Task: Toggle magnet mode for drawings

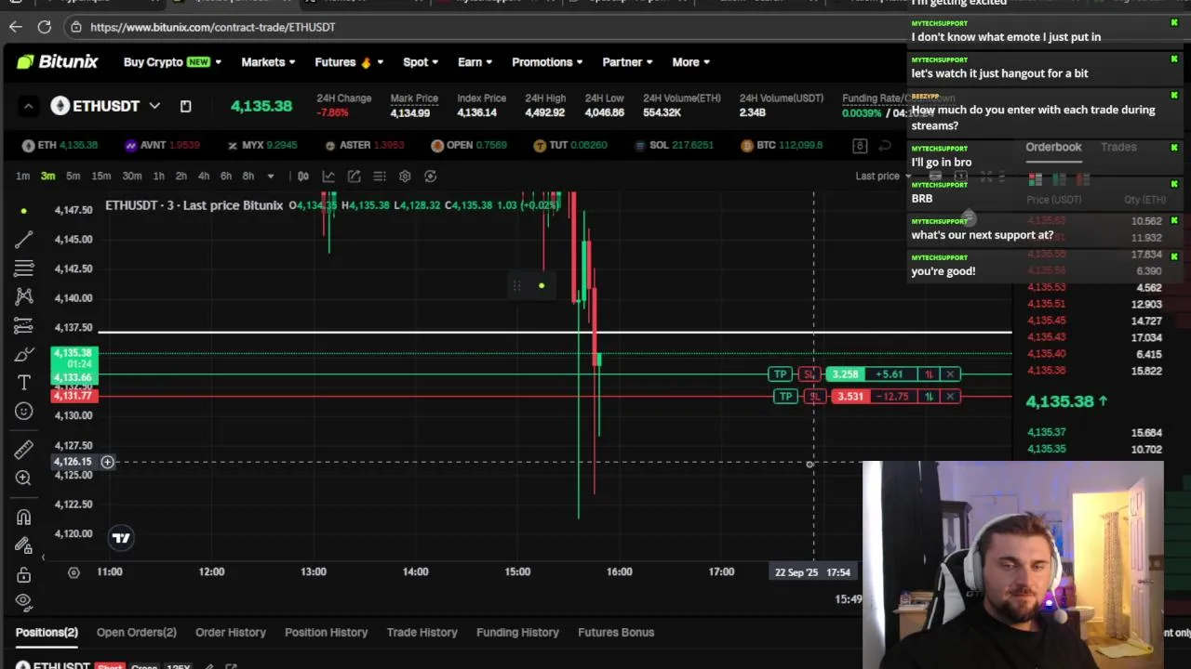Action: (x=24, y=517)
